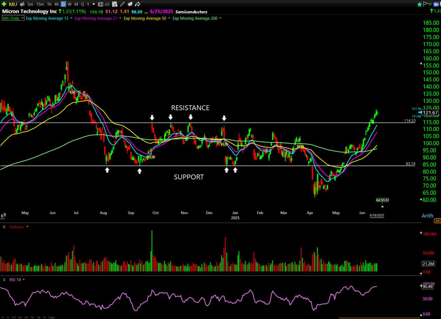Click the 83.74 support line label
Viewport: 441px width, 319px height.
(410, 163)
